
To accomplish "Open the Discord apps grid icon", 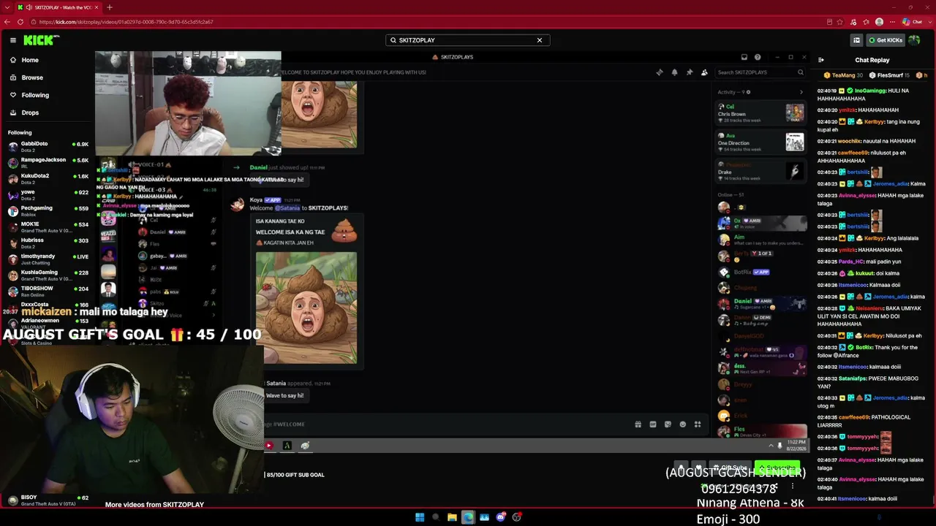I will click(x=698, y=424).
